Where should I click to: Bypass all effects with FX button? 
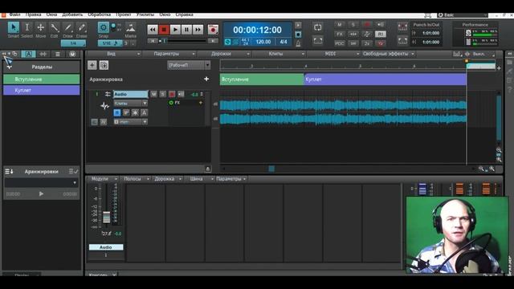340,34
